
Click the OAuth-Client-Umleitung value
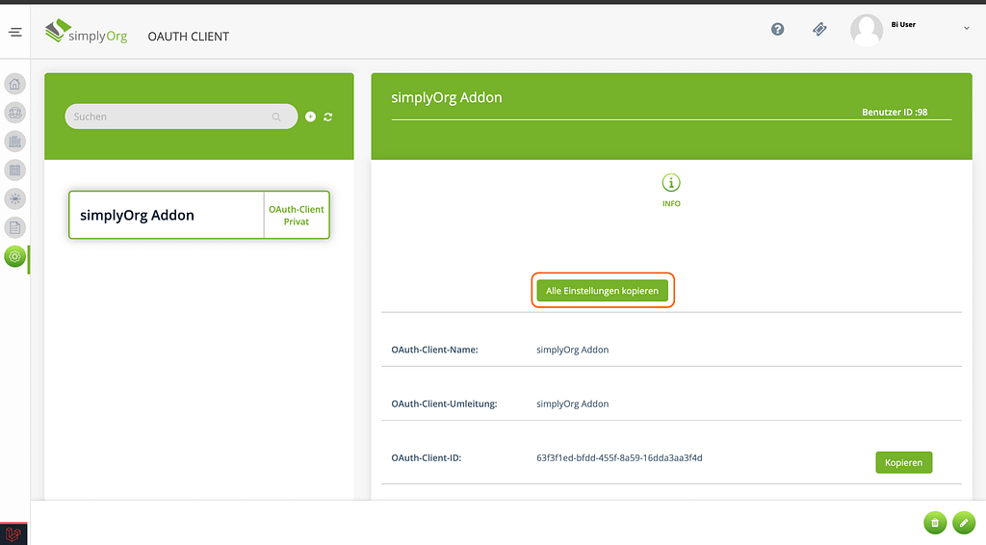coord(572,403)
